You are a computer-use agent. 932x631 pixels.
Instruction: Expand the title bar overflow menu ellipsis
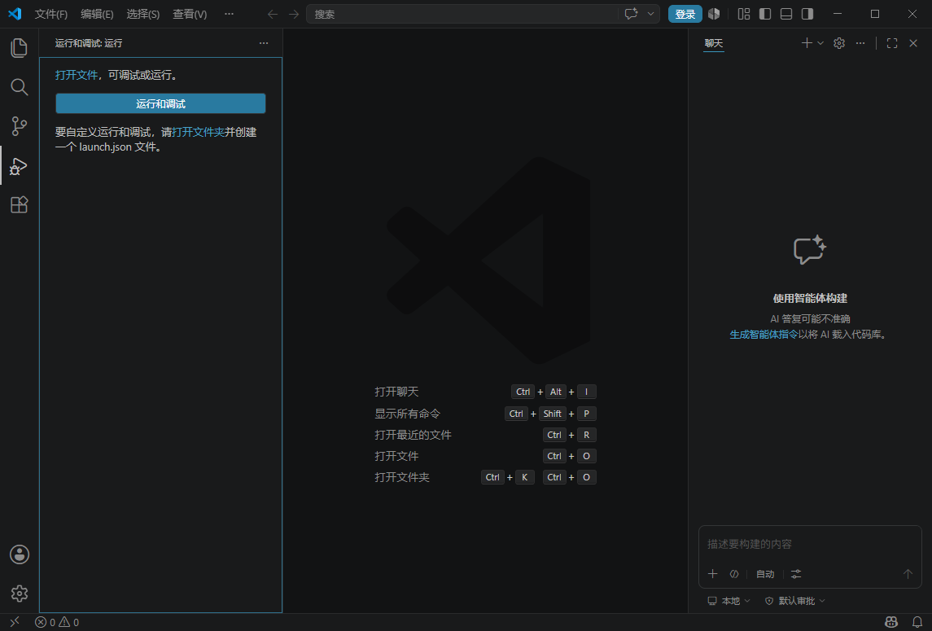pyautogui.click(x=229, y=14)
